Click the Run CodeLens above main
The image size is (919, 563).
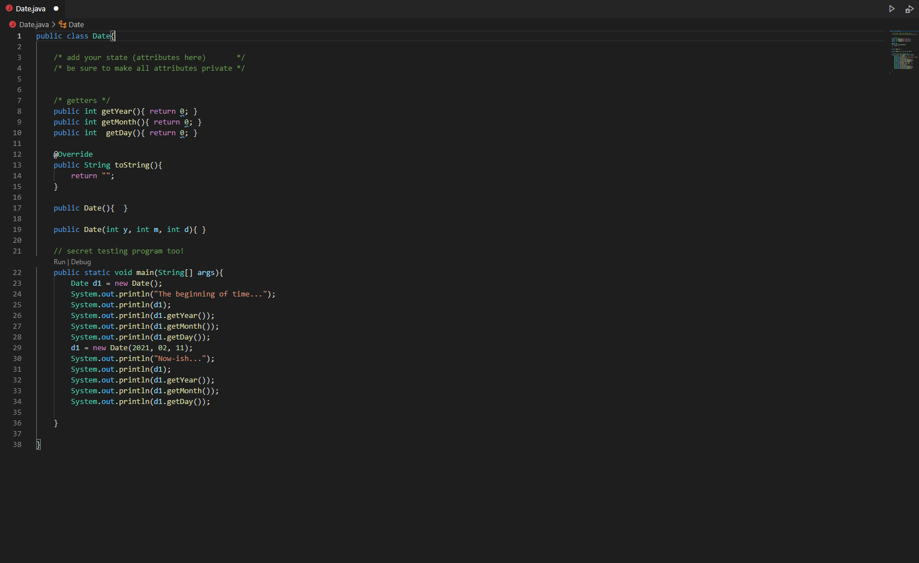pos(59,262)
